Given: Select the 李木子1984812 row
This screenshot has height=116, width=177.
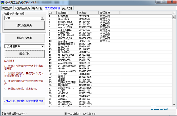Looking at the screenshot, I should 110,35.
